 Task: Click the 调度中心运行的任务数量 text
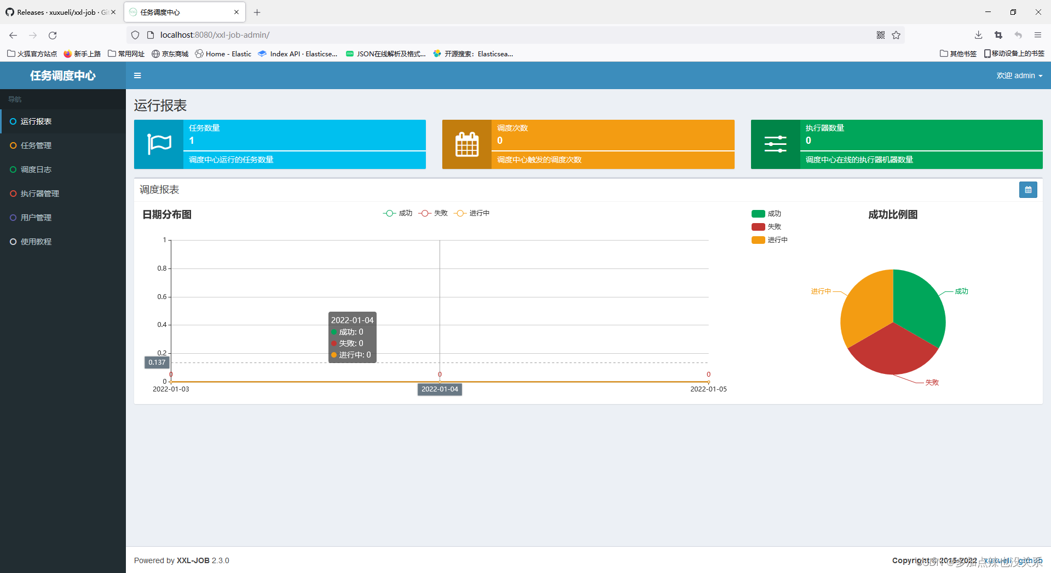click(x=231, y=160)
